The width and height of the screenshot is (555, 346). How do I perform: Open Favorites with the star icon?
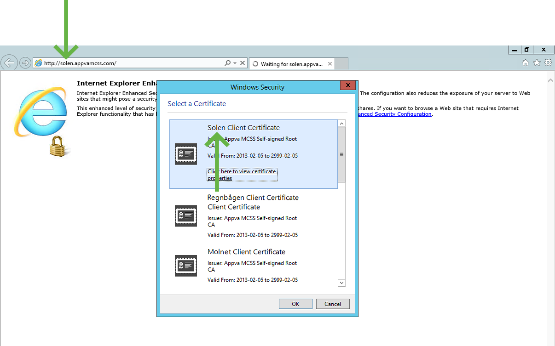[537, 63]
